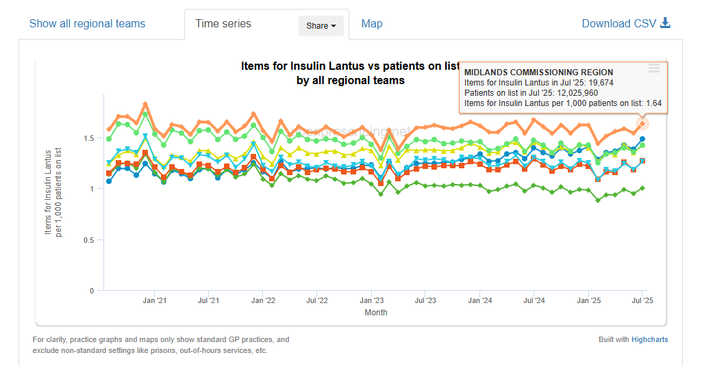Follow the Highcharts link

[649, 339]
